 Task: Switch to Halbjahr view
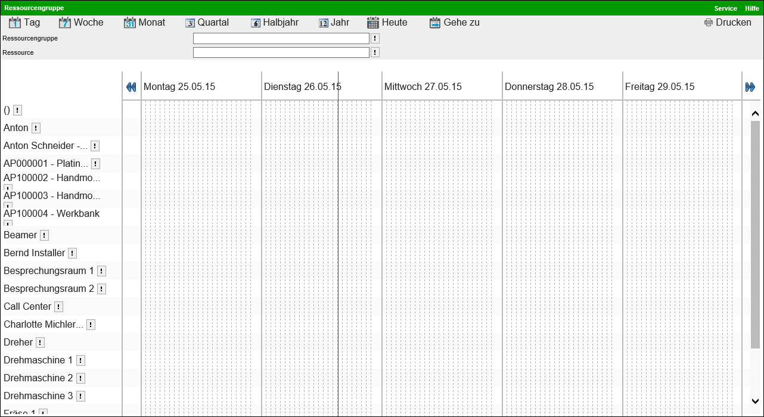click(x=281, y=23)
